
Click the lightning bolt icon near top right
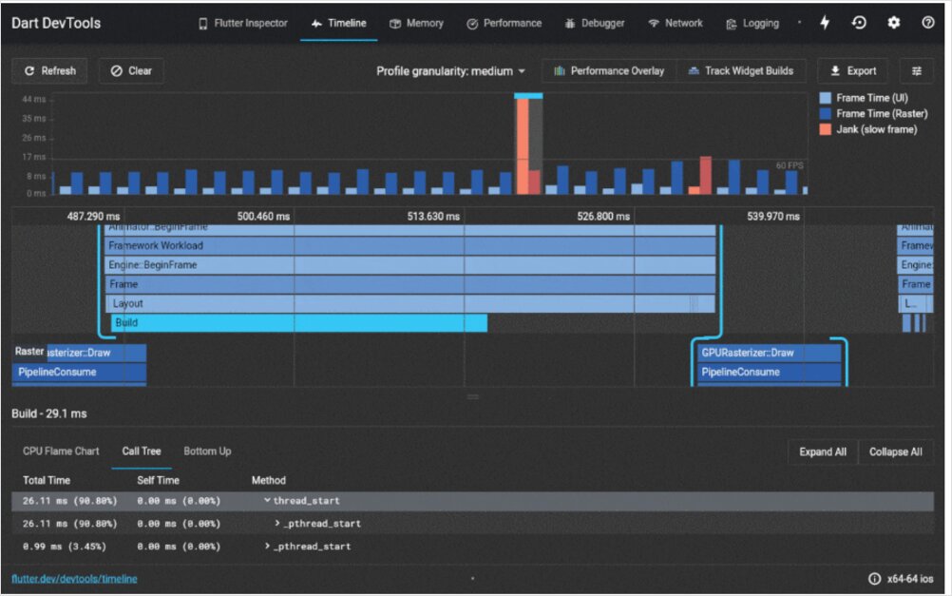pyautogui.click(x=823, y=23)
